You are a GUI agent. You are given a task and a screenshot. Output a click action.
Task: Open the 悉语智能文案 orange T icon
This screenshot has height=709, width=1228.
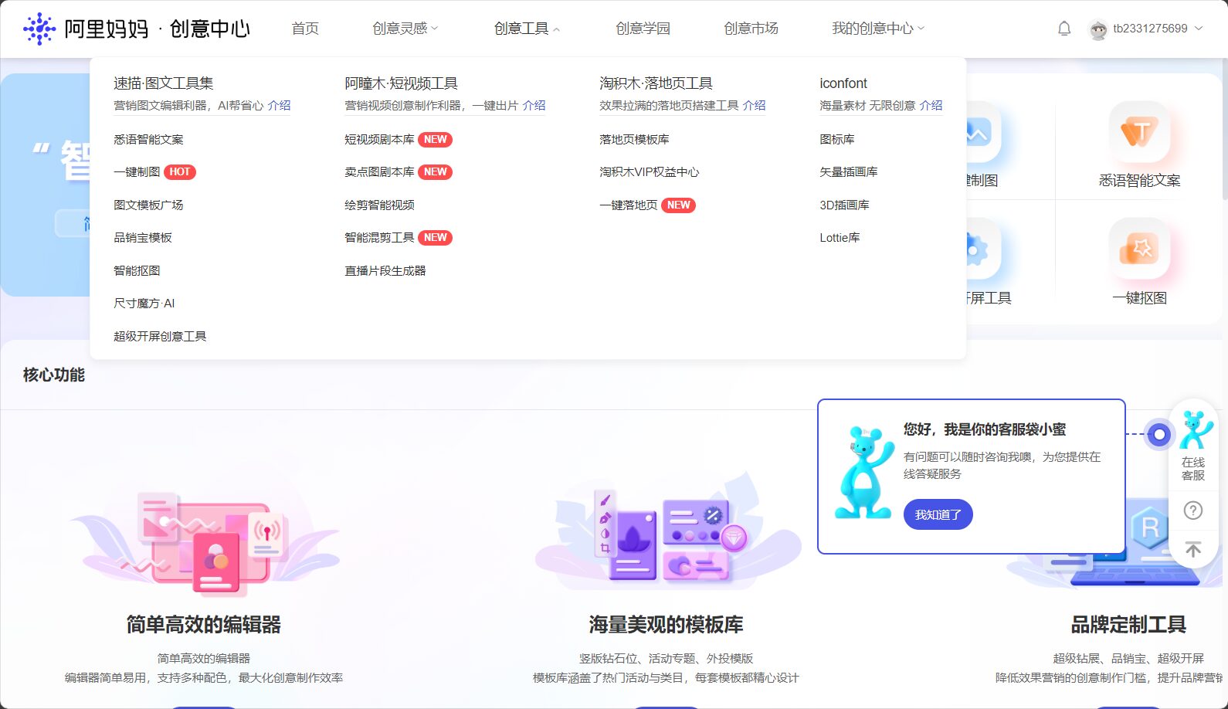[1139, 133]
